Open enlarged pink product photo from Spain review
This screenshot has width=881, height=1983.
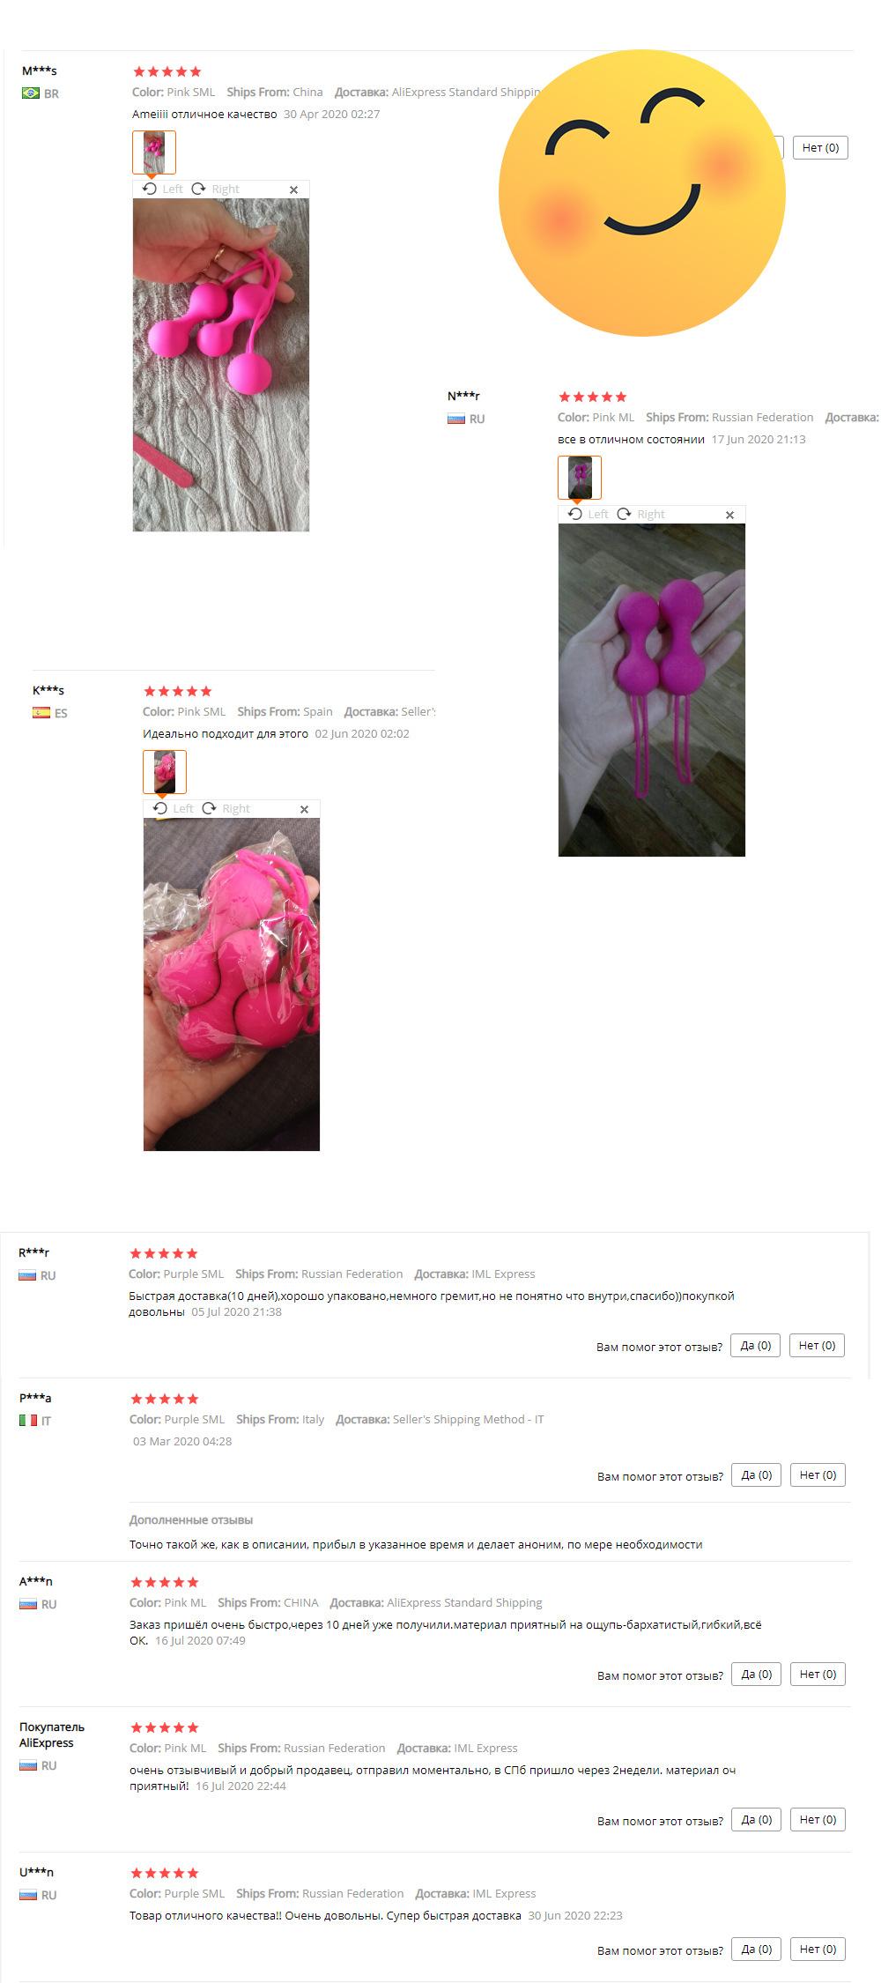[232, 984]
